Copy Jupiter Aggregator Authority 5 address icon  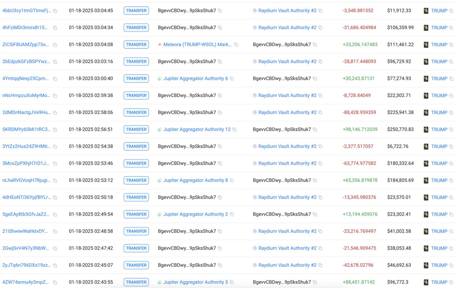(x=232, y=283)
